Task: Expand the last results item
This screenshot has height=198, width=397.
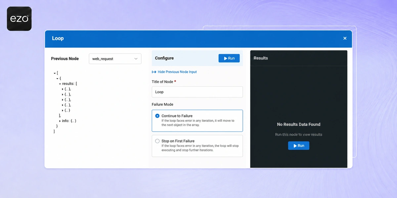Action: (x=63, y=110)
